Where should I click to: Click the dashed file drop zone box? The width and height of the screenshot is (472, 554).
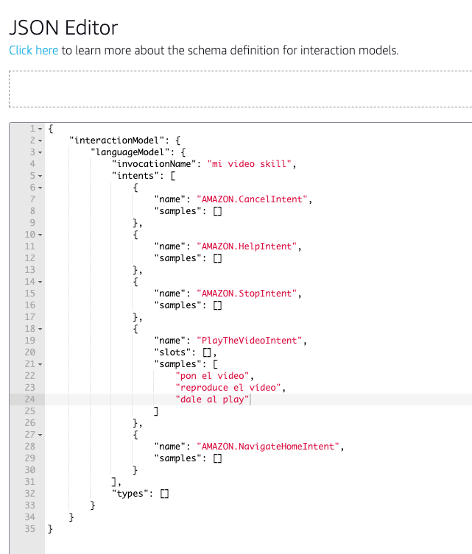[240, 89]
